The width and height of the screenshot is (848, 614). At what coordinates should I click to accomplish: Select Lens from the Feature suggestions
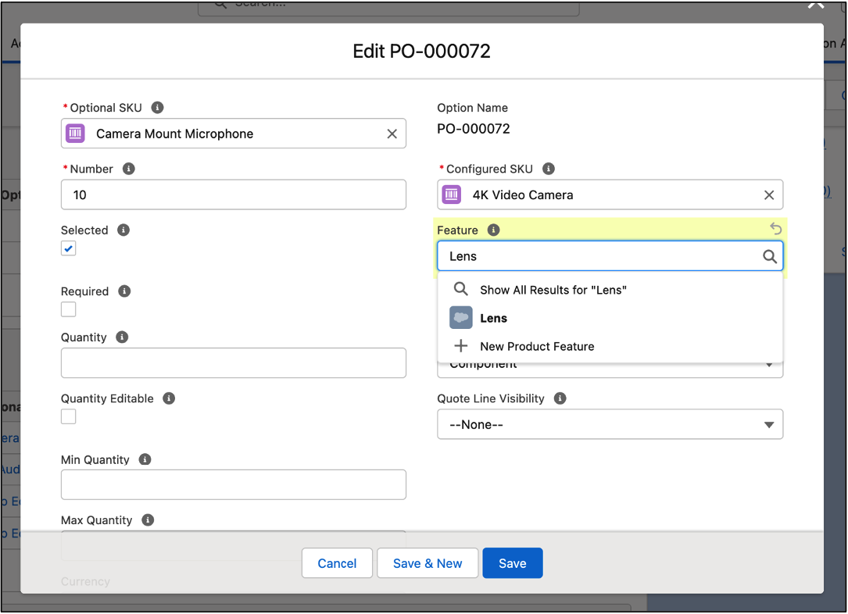[x=494, y=318]
